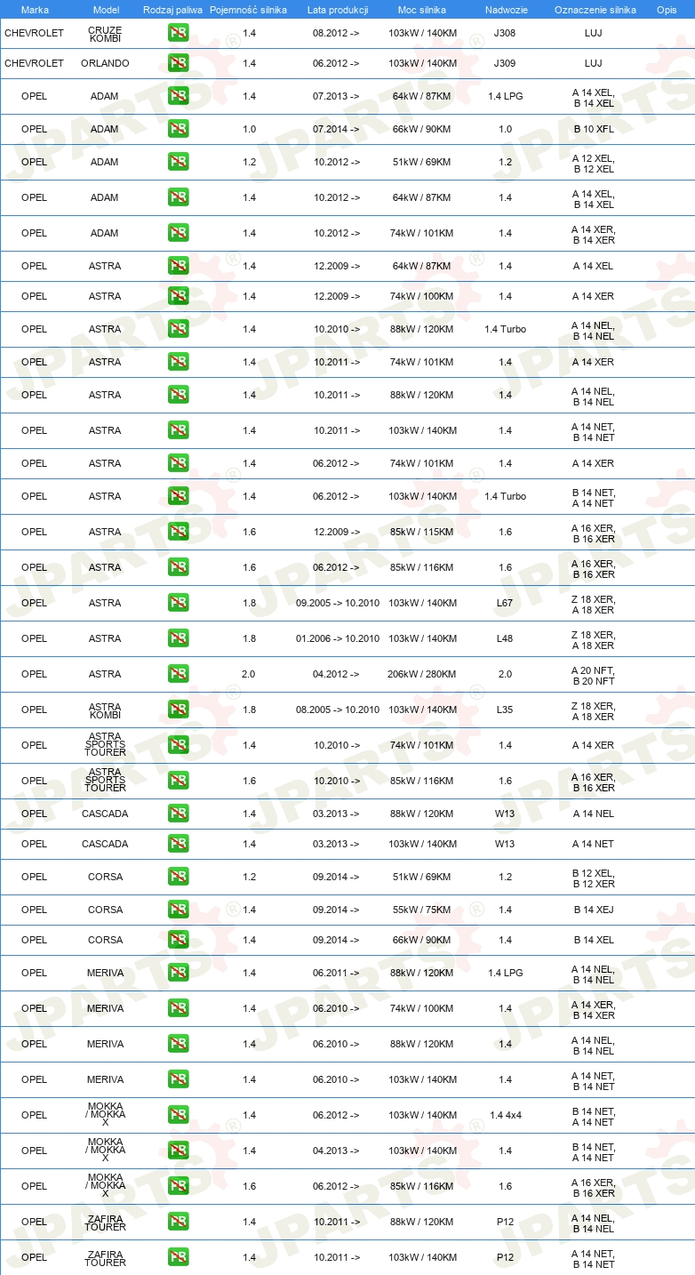Viewport: 695px width, 1275px height.
Task: Click the fuel icon in the Zafira Tourer 88kW / 120KM row
Action: tap(178, 1222)
